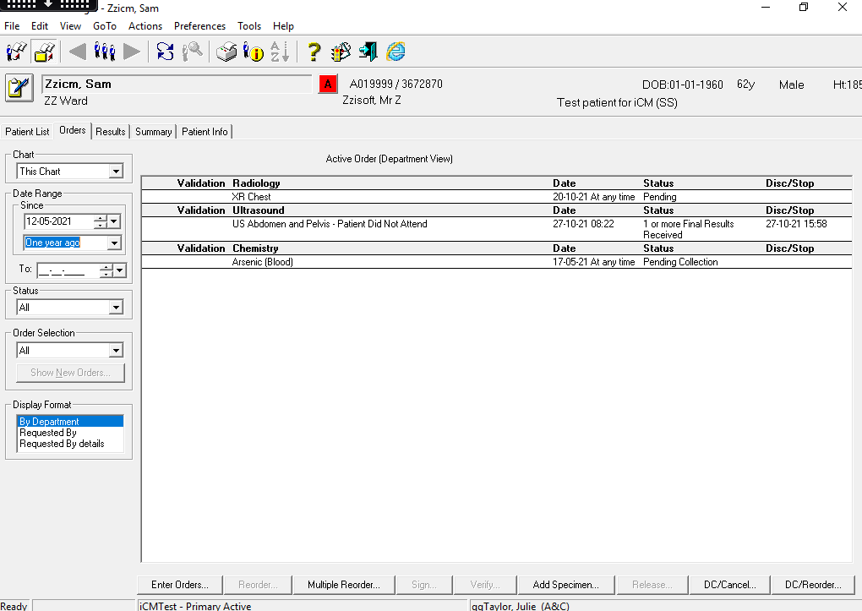The image size is (862, 611).
Task: Click the Since date spinner arrows
Action: (100, 221)
